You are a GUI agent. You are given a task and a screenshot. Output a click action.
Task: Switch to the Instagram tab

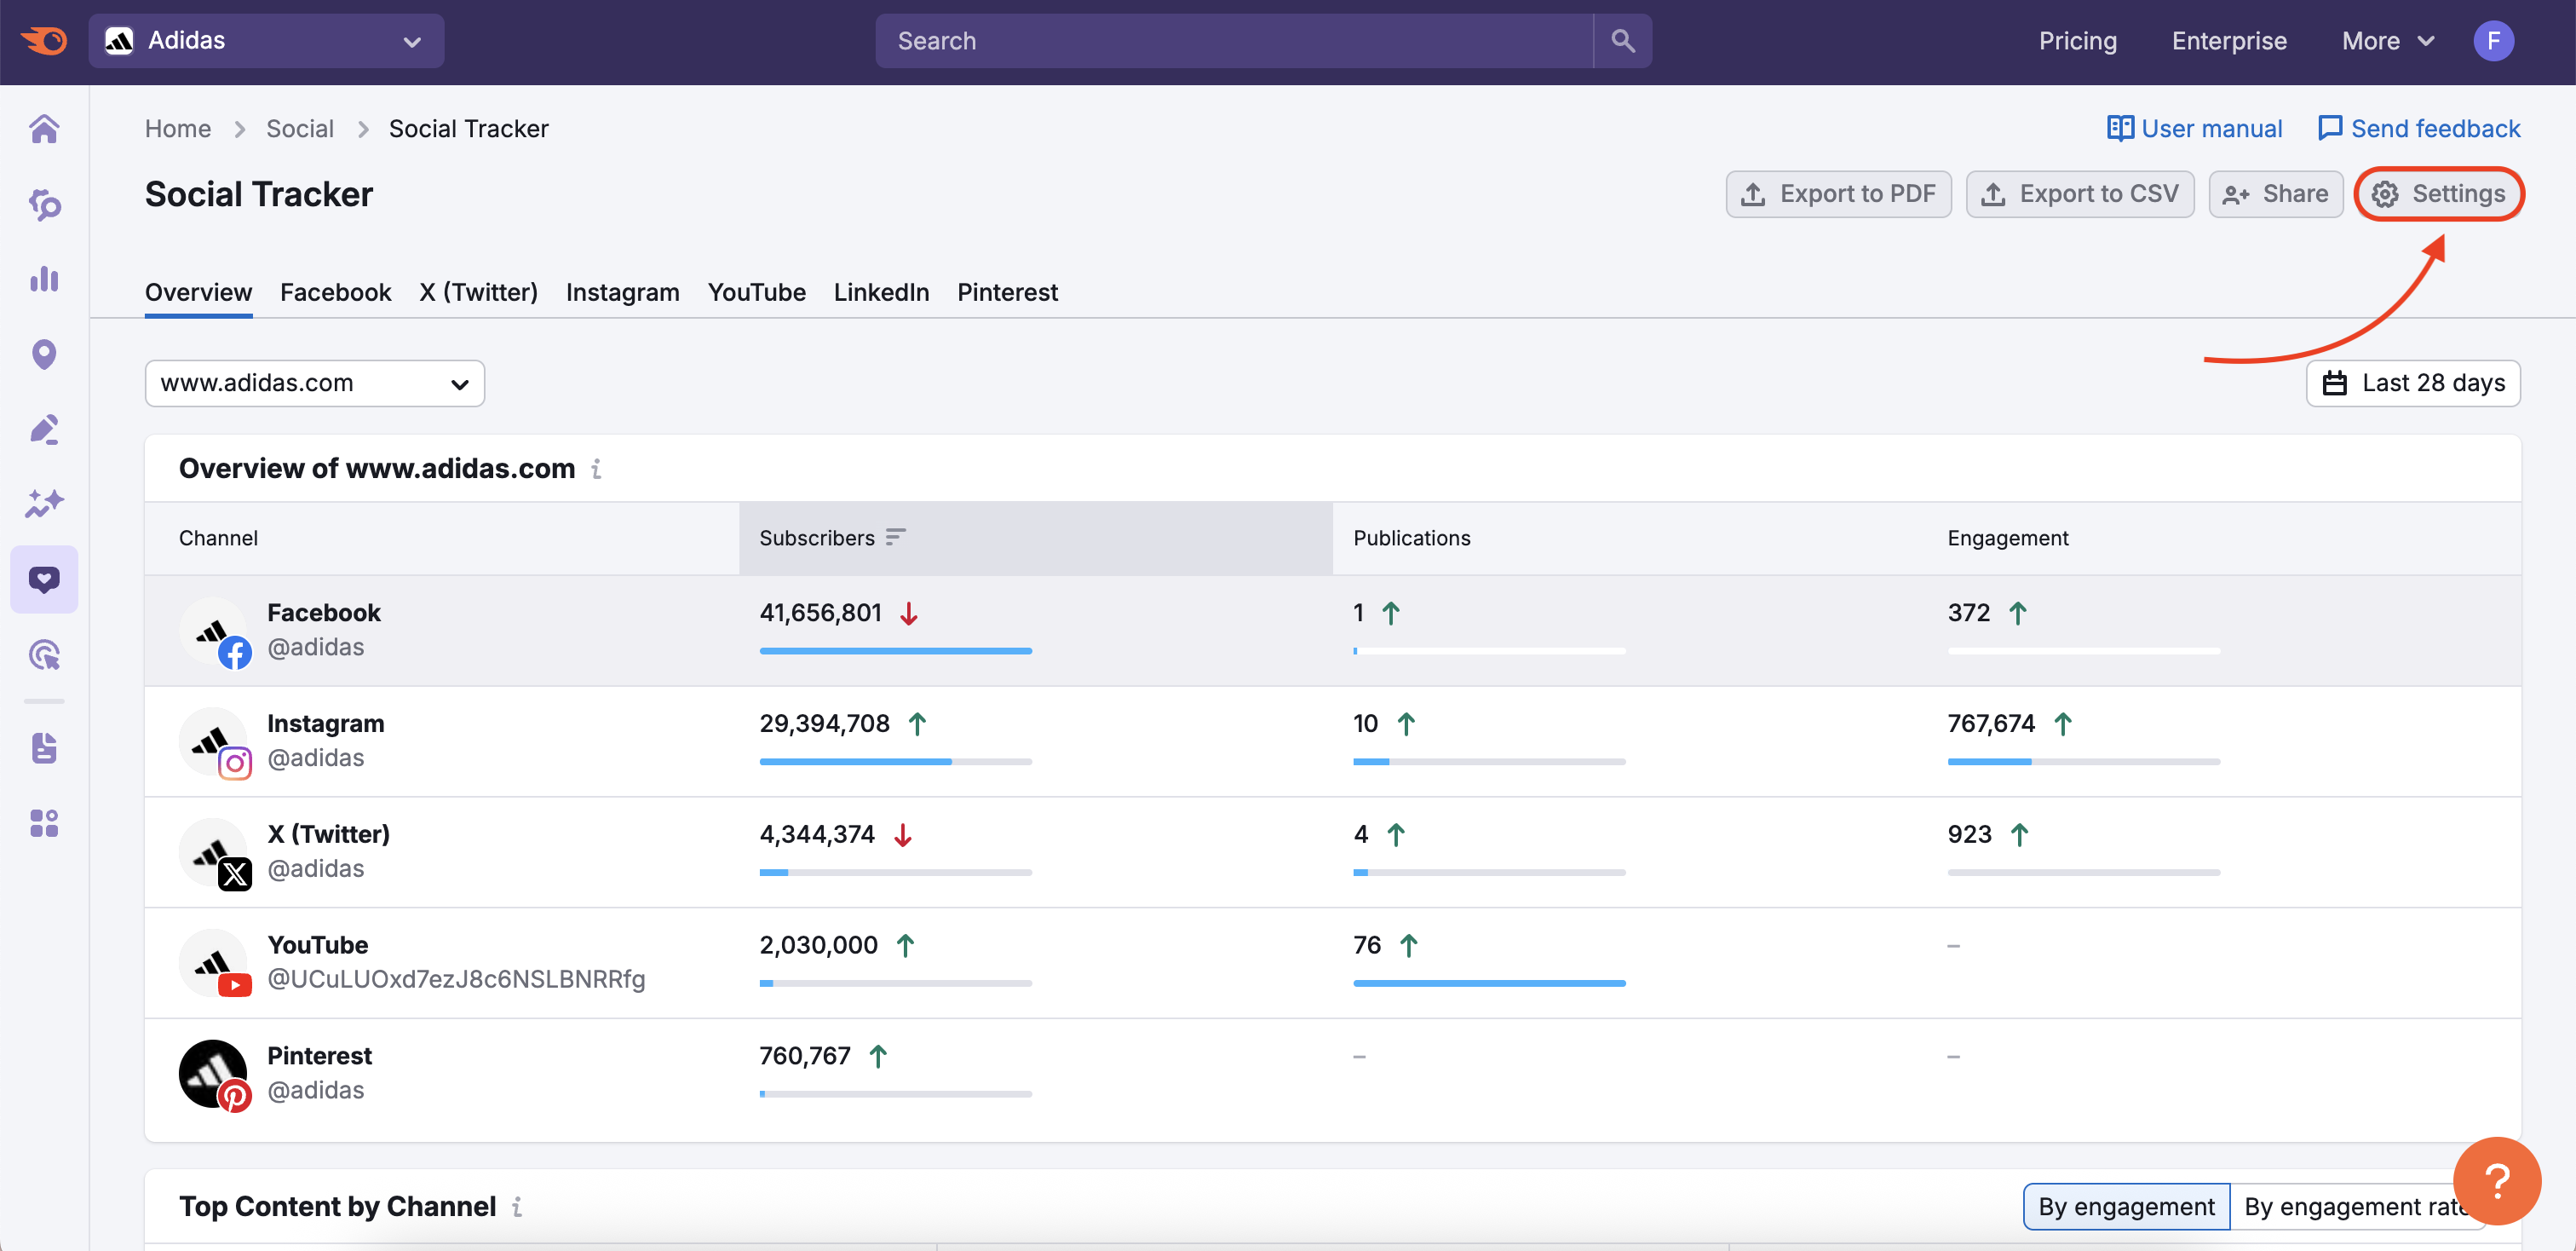622,292
